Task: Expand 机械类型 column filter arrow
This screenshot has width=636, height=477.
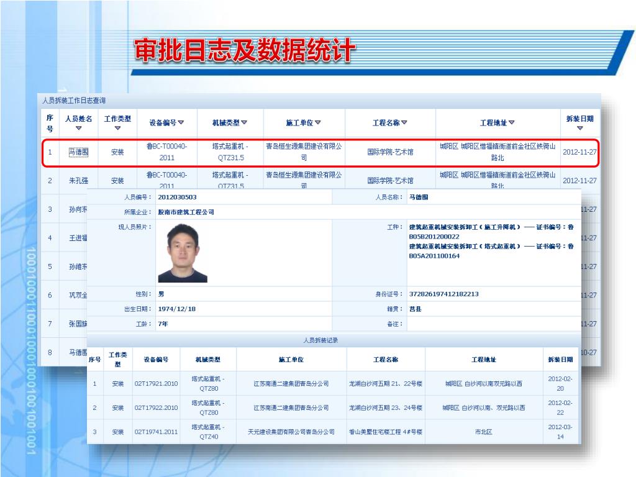Action: point(243,122)
